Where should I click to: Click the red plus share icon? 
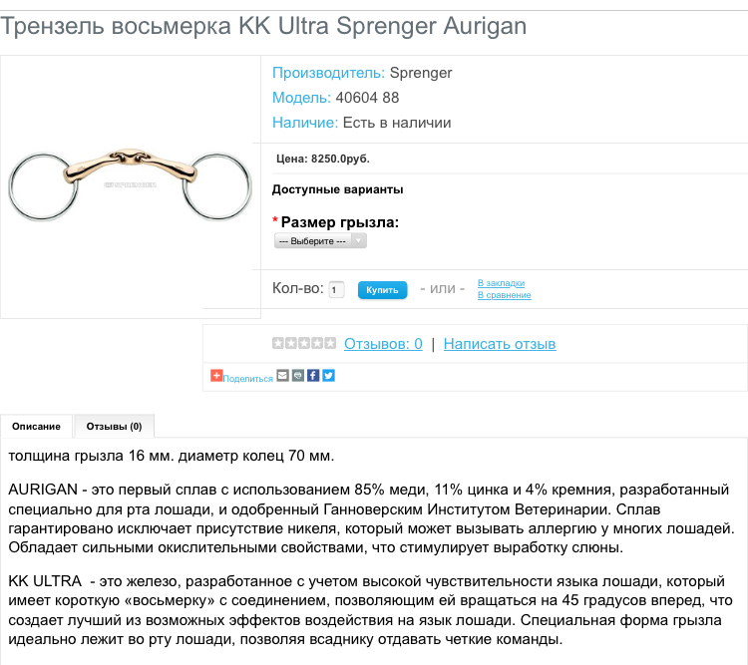click(216, 376)
